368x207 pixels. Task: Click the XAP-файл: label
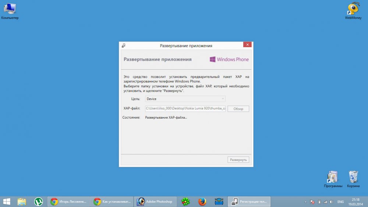(x=132, y=108)
